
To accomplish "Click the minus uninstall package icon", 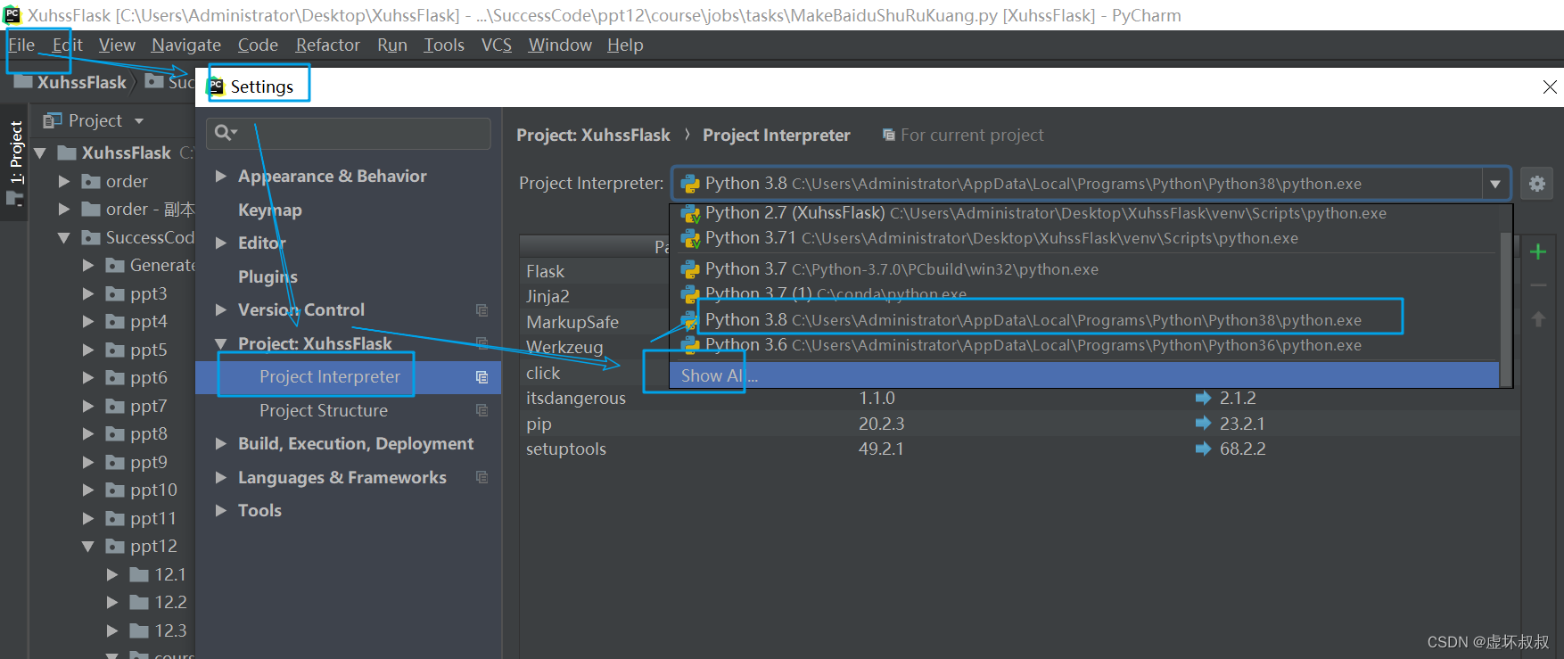I will coord(1538,285).
